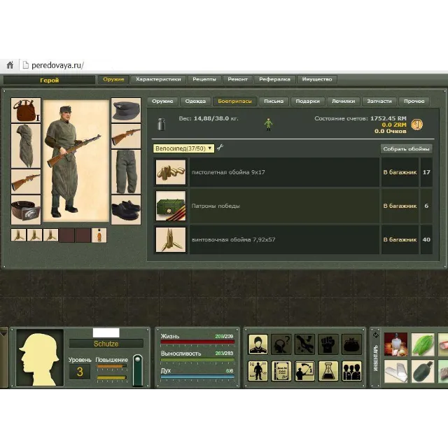Open the Письма category tab
Image resolution: width=448 pixels, height=448 pixels.
(x=274, y=101)
